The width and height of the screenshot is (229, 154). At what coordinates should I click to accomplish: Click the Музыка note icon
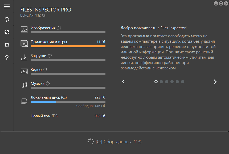(x=24, y=85)
